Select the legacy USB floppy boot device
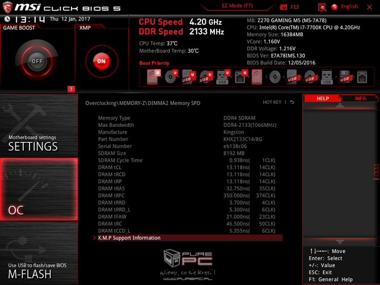The height and width of the screenshot is (285, 380). pyautogui.click(x=345, y=76)
